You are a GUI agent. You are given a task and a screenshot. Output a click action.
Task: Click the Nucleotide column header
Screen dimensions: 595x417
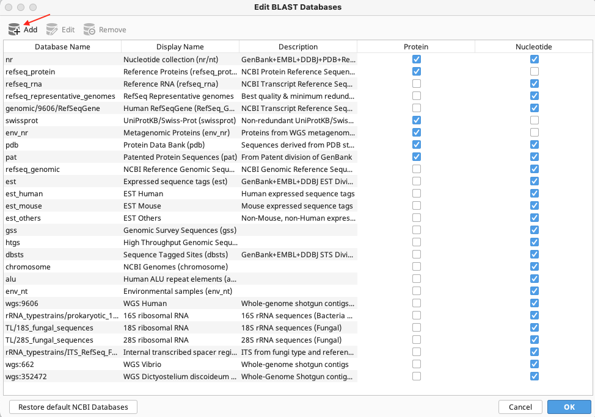533,46
